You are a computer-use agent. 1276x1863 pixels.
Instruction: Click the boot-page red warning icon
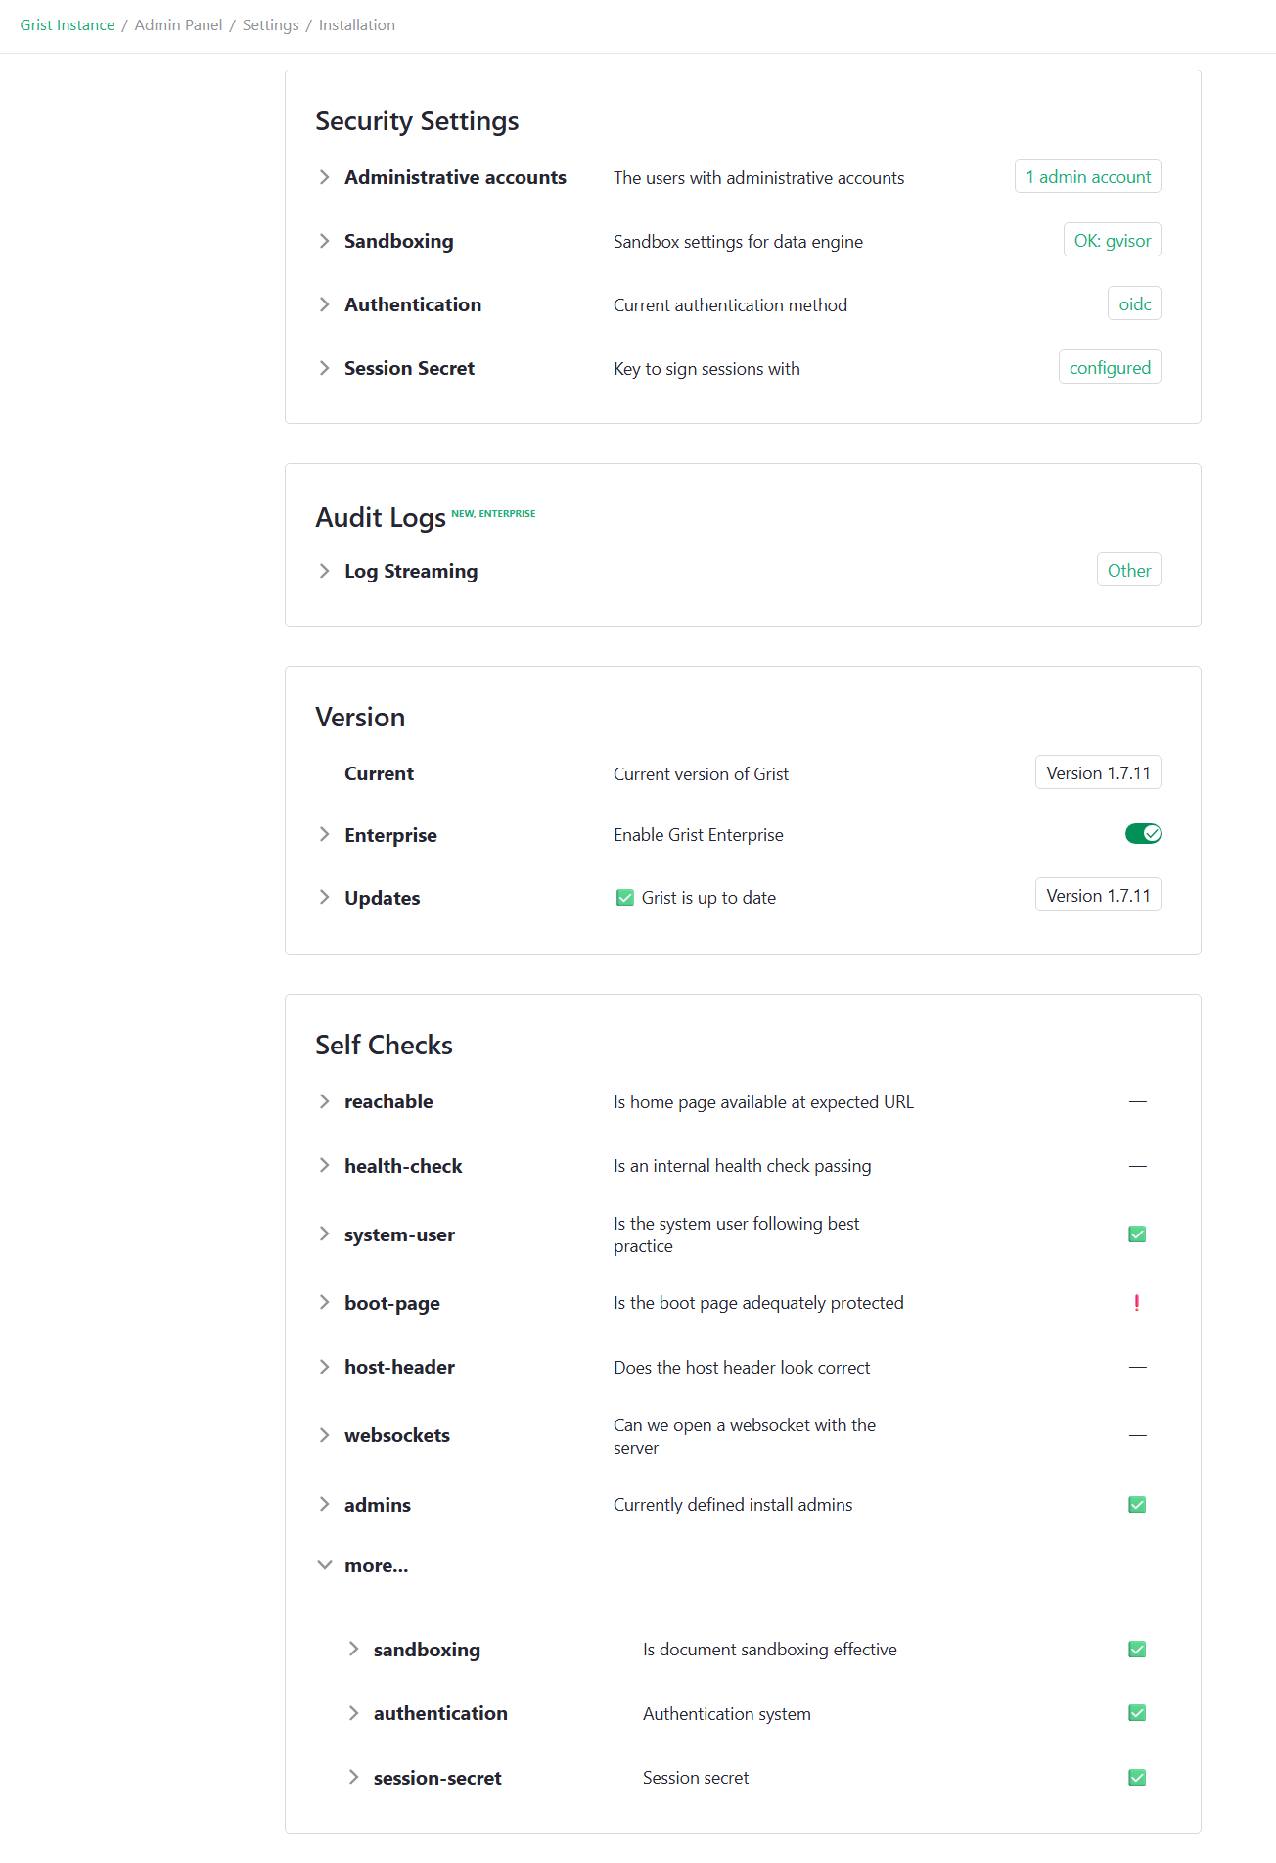coord(1136,1303)
